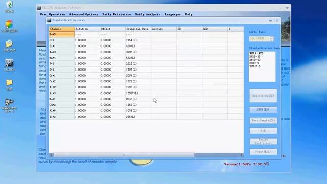Click the Standardization curve dialog title icon
327x184 pixels.
coord(49,20)
